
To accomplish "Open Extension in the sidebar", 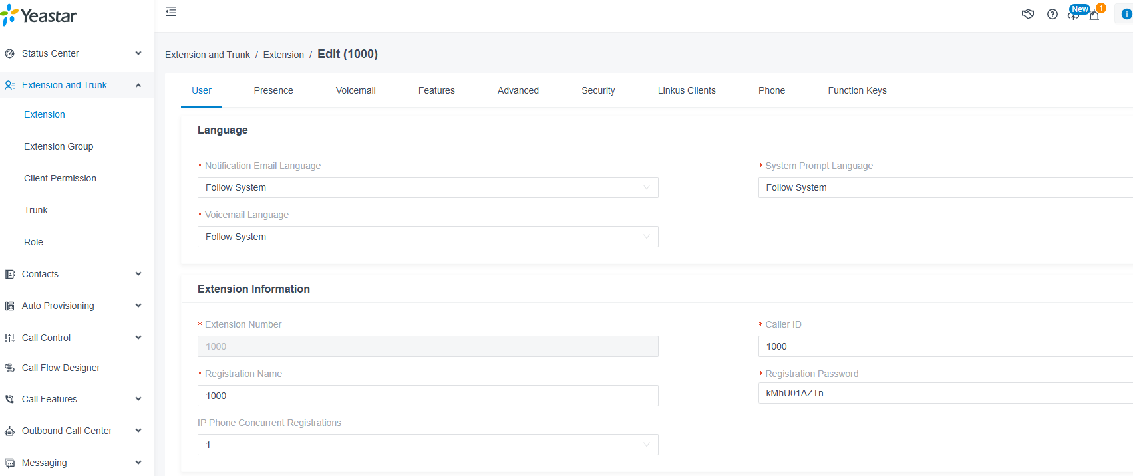I will click(45, 114).
